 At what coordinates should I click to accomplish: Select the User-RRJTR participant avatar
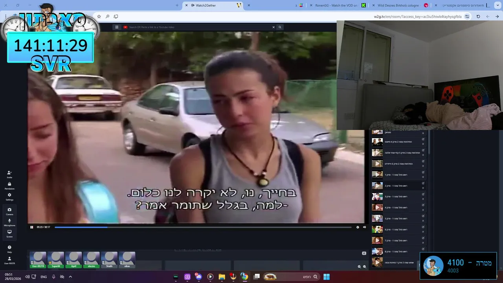(38, 260)
